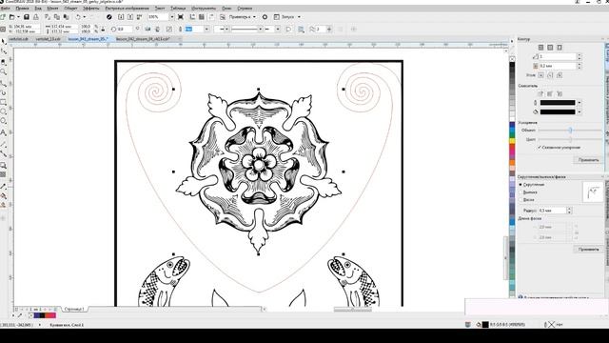The image size is (609, 343).
Task: Pick the orange swatch in color palette
Action: click(x=512, y=163)
